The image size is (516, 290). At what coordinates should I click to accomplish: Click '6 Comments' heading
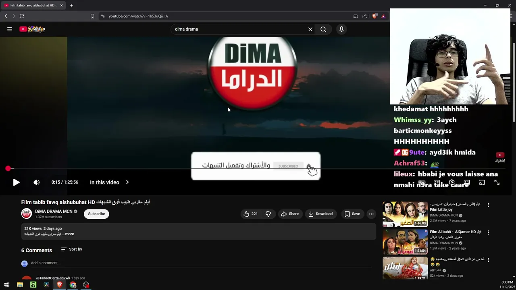click(37, 250)
